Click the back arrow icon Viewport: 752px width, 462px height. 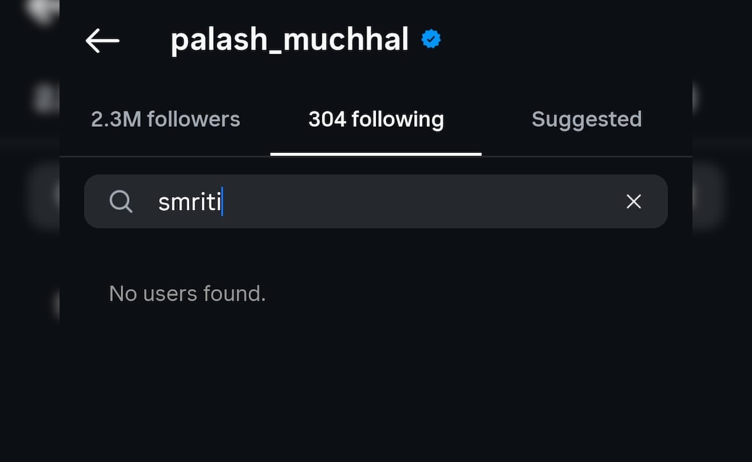(x=102, y=41)
